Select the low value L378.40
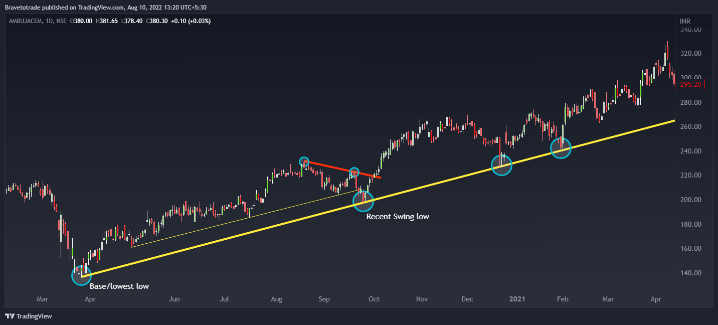The height and width of the screenshot is (325, 718). click(x=133, y=21)
